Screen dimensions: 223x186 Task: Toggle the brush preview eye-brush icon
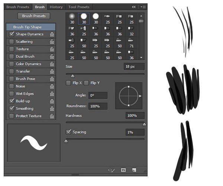tap(111, 170)
